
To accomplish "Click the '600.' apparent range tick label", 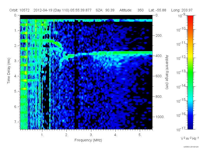I will (159, 76).
